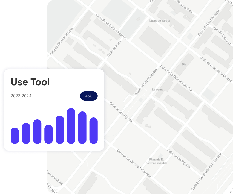Select the Calle de Ciudadano Kane label
This screenshot has height=194, width=233.
tap(62, 42)
